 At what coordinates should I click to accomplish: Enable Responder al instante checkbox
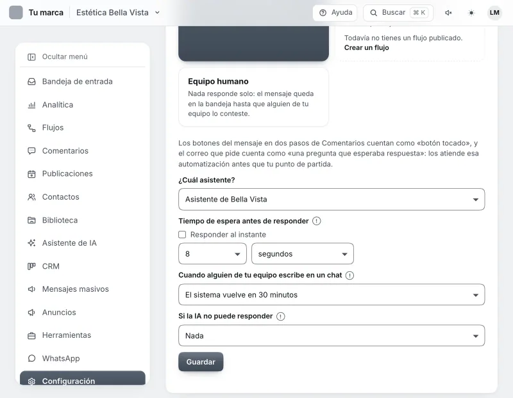pos(182,235)
